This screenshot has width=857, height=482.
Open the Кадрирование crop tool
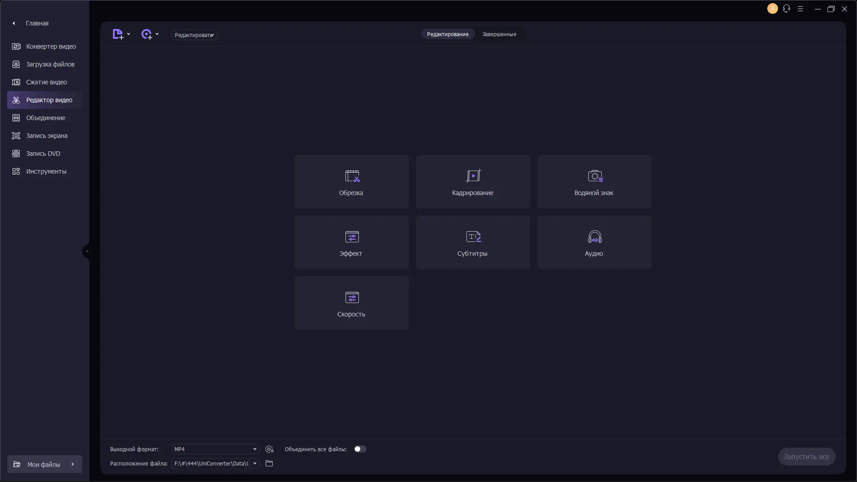(473, 182)
